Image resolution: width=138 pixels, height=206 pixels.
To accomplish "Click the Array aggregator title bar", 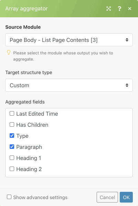I will pyautogui.click(x=69, y=9).
